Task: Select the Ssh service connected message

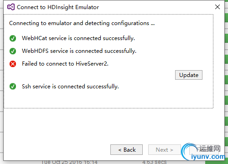Action: [70, 87]
